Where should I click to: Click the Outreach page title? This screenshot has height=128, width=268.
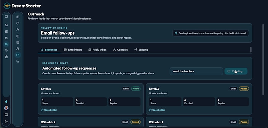36,14
